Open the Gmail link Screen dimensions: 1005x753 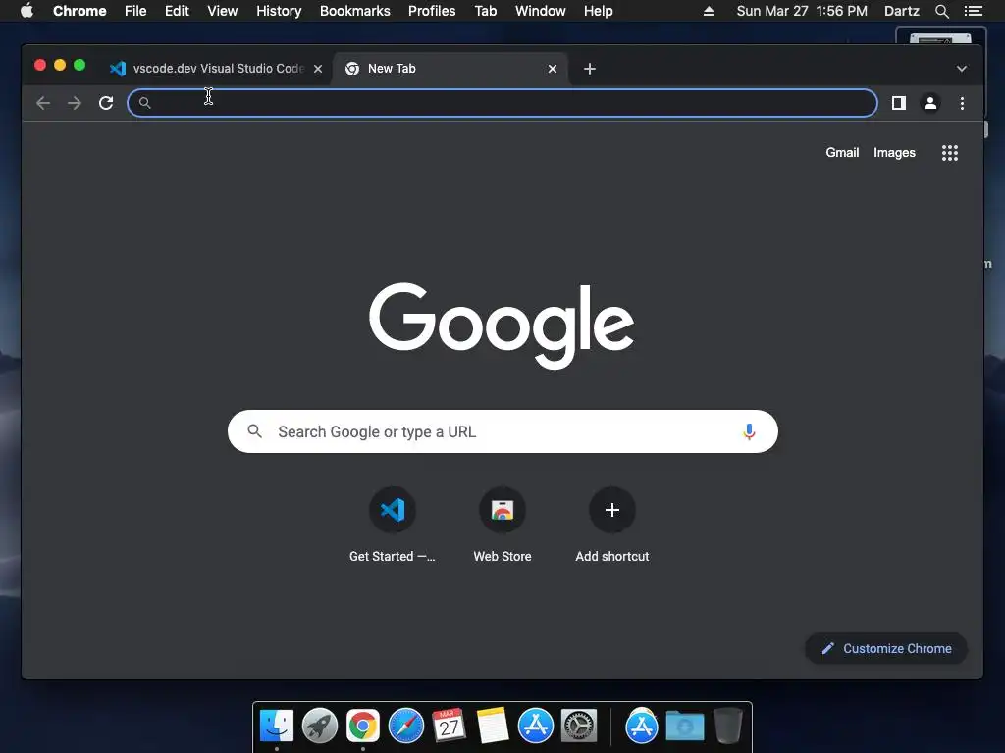tap(842, 152)
